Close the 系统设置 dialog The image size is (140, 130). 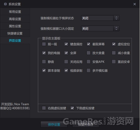[x=134, y=4]
